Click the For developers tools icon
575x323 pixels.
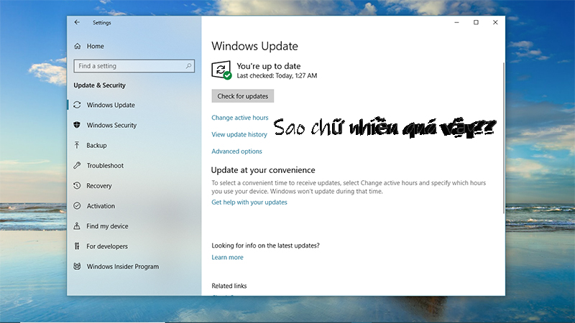point(77,246)
